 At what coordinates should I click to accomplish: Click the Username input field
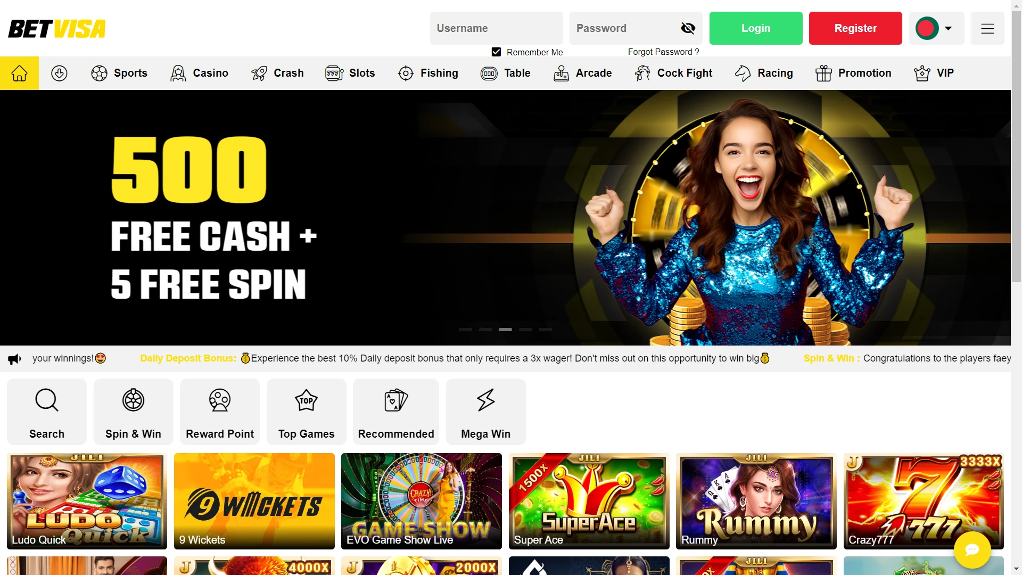[496, 28]
